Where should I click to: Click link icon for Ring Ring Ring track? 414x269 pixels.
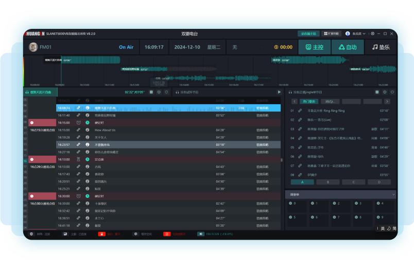click(300, 111)
